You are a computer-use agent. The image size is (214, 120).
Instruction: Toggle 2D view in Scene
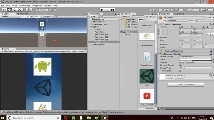[x=23, y=16]
